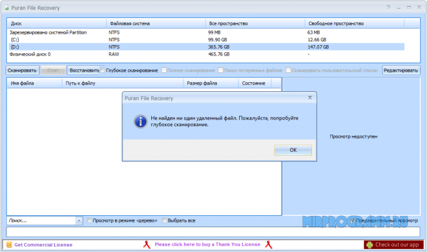This screenshot has height=252, width=427.
Task: Select the Зарезервировано системой Partition row
Action: (206, 32)
